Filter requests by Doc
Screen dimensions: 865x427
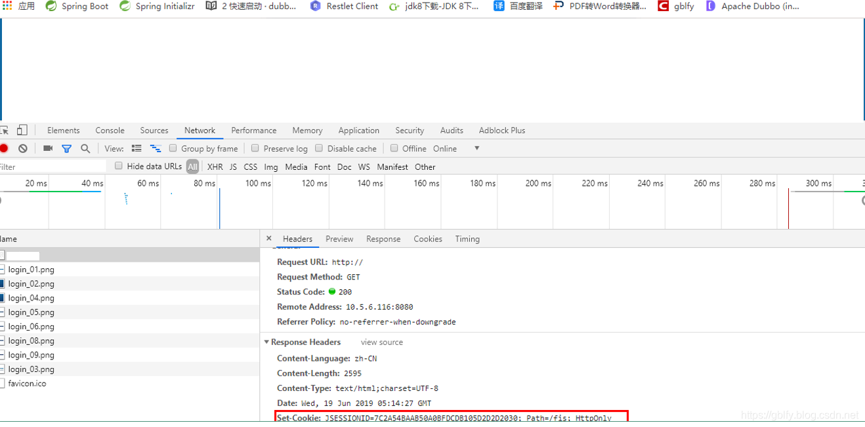tap(345, 167)
